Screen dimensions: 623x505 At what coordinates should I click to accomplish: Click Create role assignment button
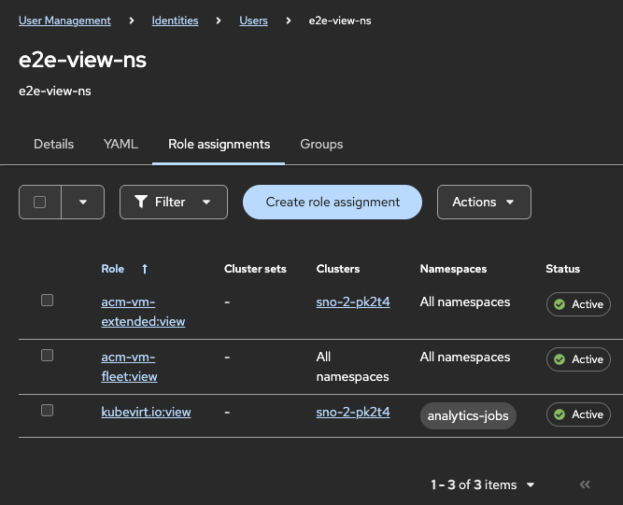tap(333, 202)
